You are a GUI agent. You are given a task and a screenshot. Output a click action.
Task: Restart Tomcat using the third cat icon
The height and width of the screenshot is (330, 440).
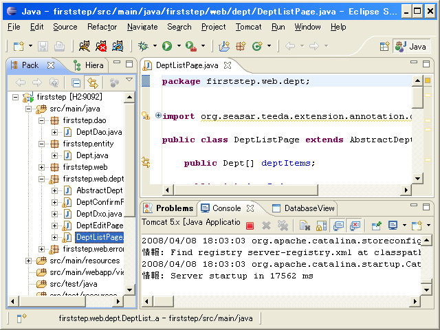(118, 46)
